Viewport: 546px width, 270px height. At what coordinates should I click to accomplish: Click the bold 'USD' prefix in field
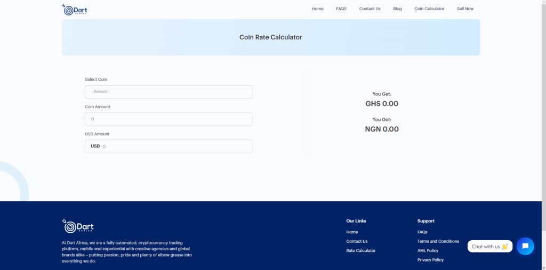(x=95, y=146)
